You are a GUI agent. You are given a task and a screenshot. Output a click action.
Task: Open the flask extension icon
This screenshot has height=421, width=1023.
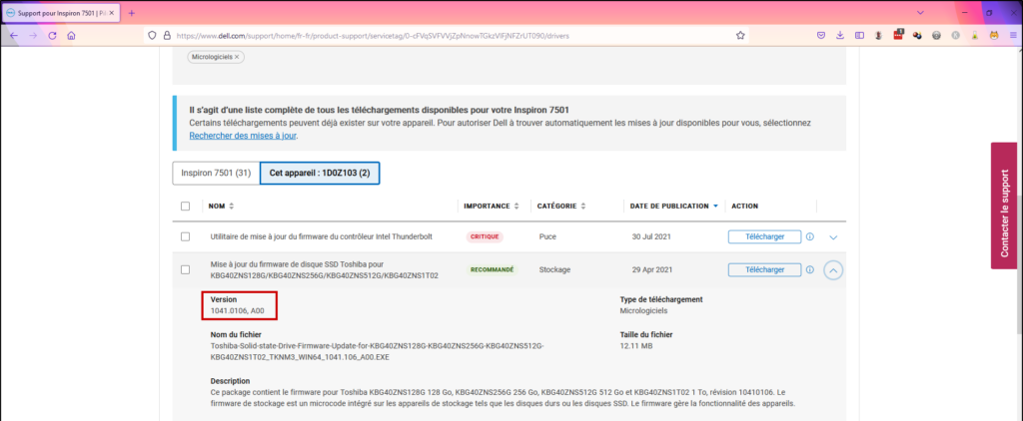974,36
